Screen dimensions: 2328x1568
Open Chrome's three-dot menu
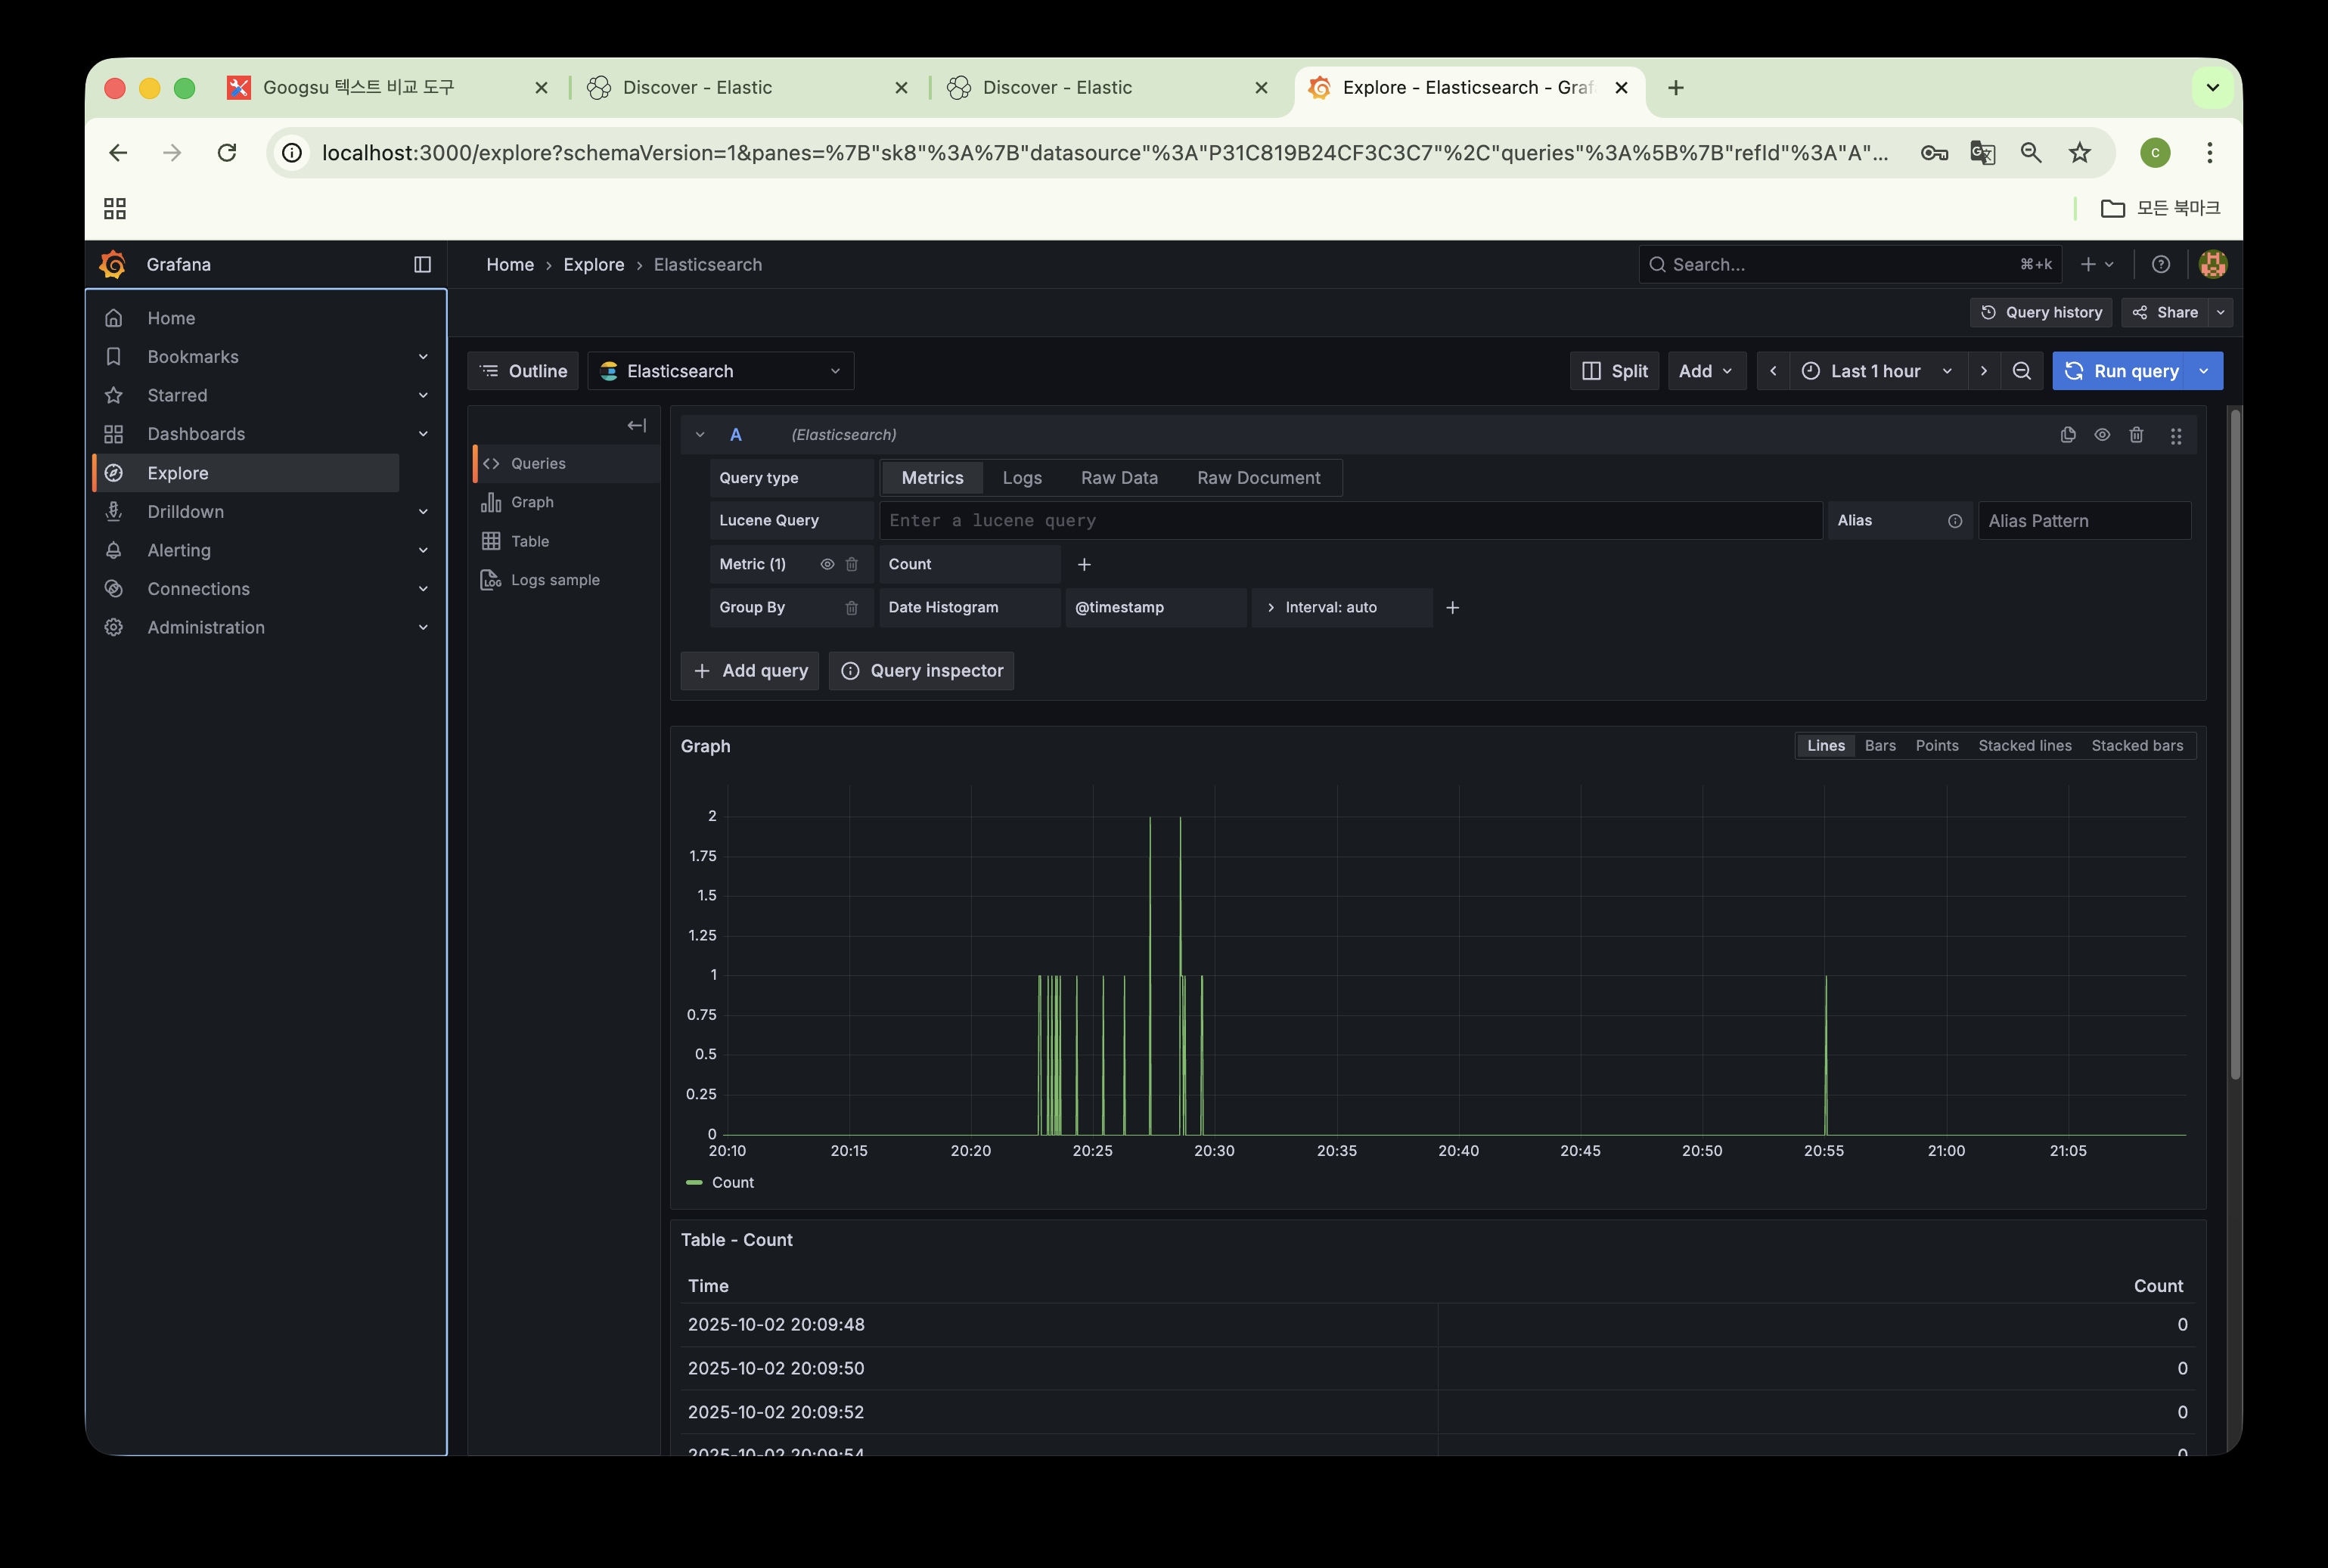[2210, 152]
